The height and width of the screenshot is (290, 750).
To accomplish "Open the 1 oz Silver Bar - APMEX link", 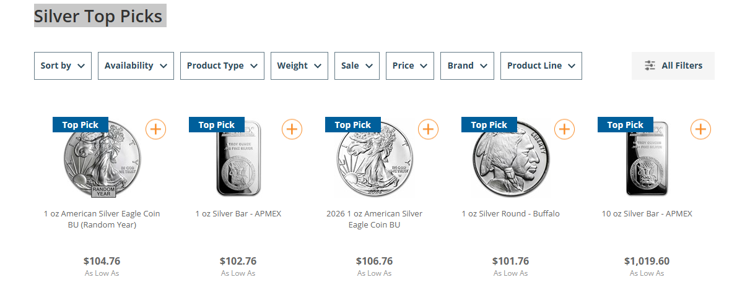I will [238, 214].
